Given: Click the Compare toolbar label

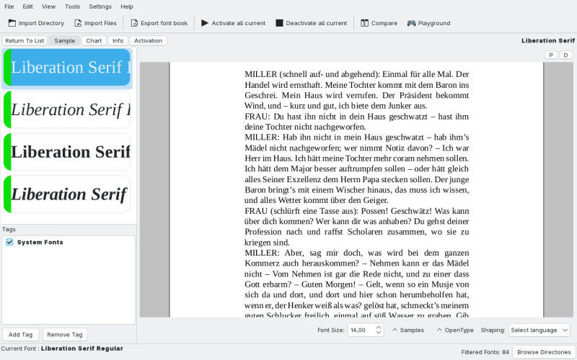Looking at the screenshot, I should (x=384, y=23).
